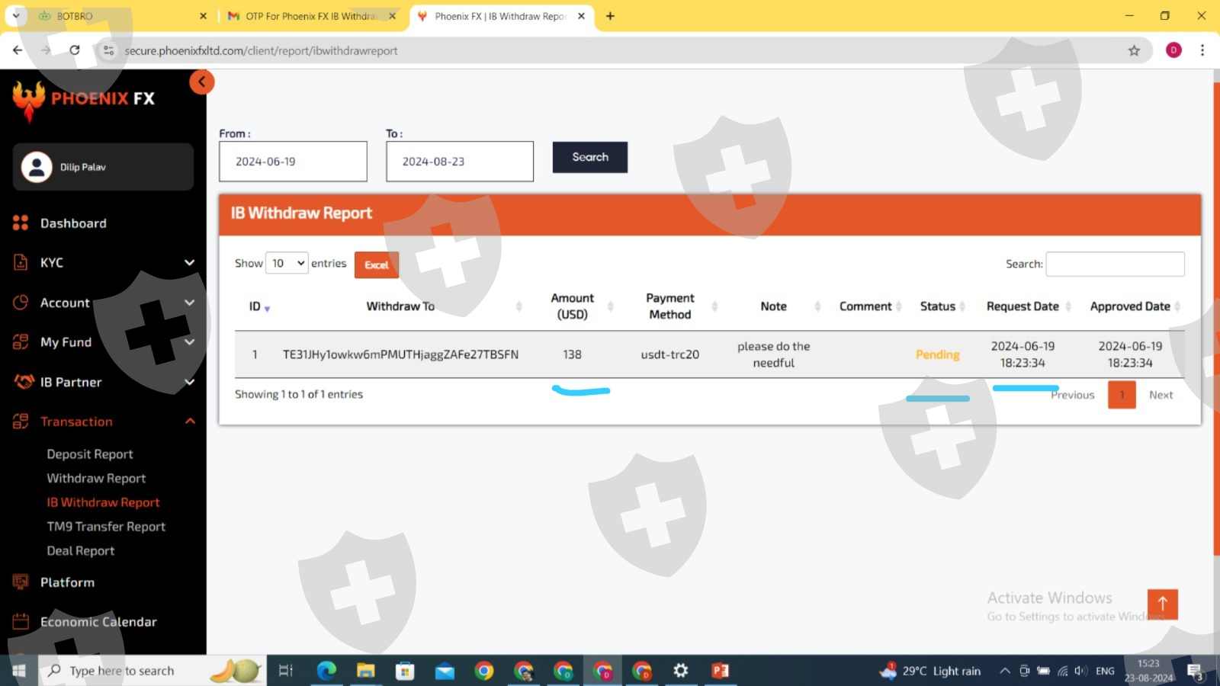Expand the KYC menu

tap(104, 263)
